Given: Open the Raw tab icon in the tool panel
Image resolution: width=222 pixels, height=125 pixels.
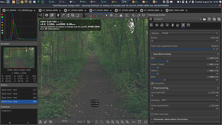Looking at the screenshot, I should coord(183,25).
